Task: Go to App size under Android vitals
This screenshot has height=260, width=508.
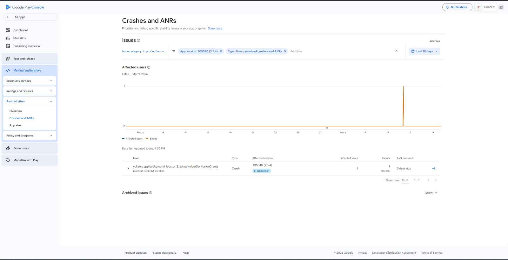Action: tap(15, 125)
